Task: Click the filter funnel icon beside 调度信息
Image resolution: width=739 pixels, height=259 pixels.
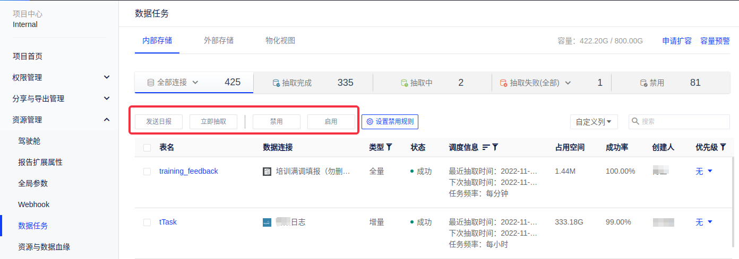Action: tap(495, 147)
